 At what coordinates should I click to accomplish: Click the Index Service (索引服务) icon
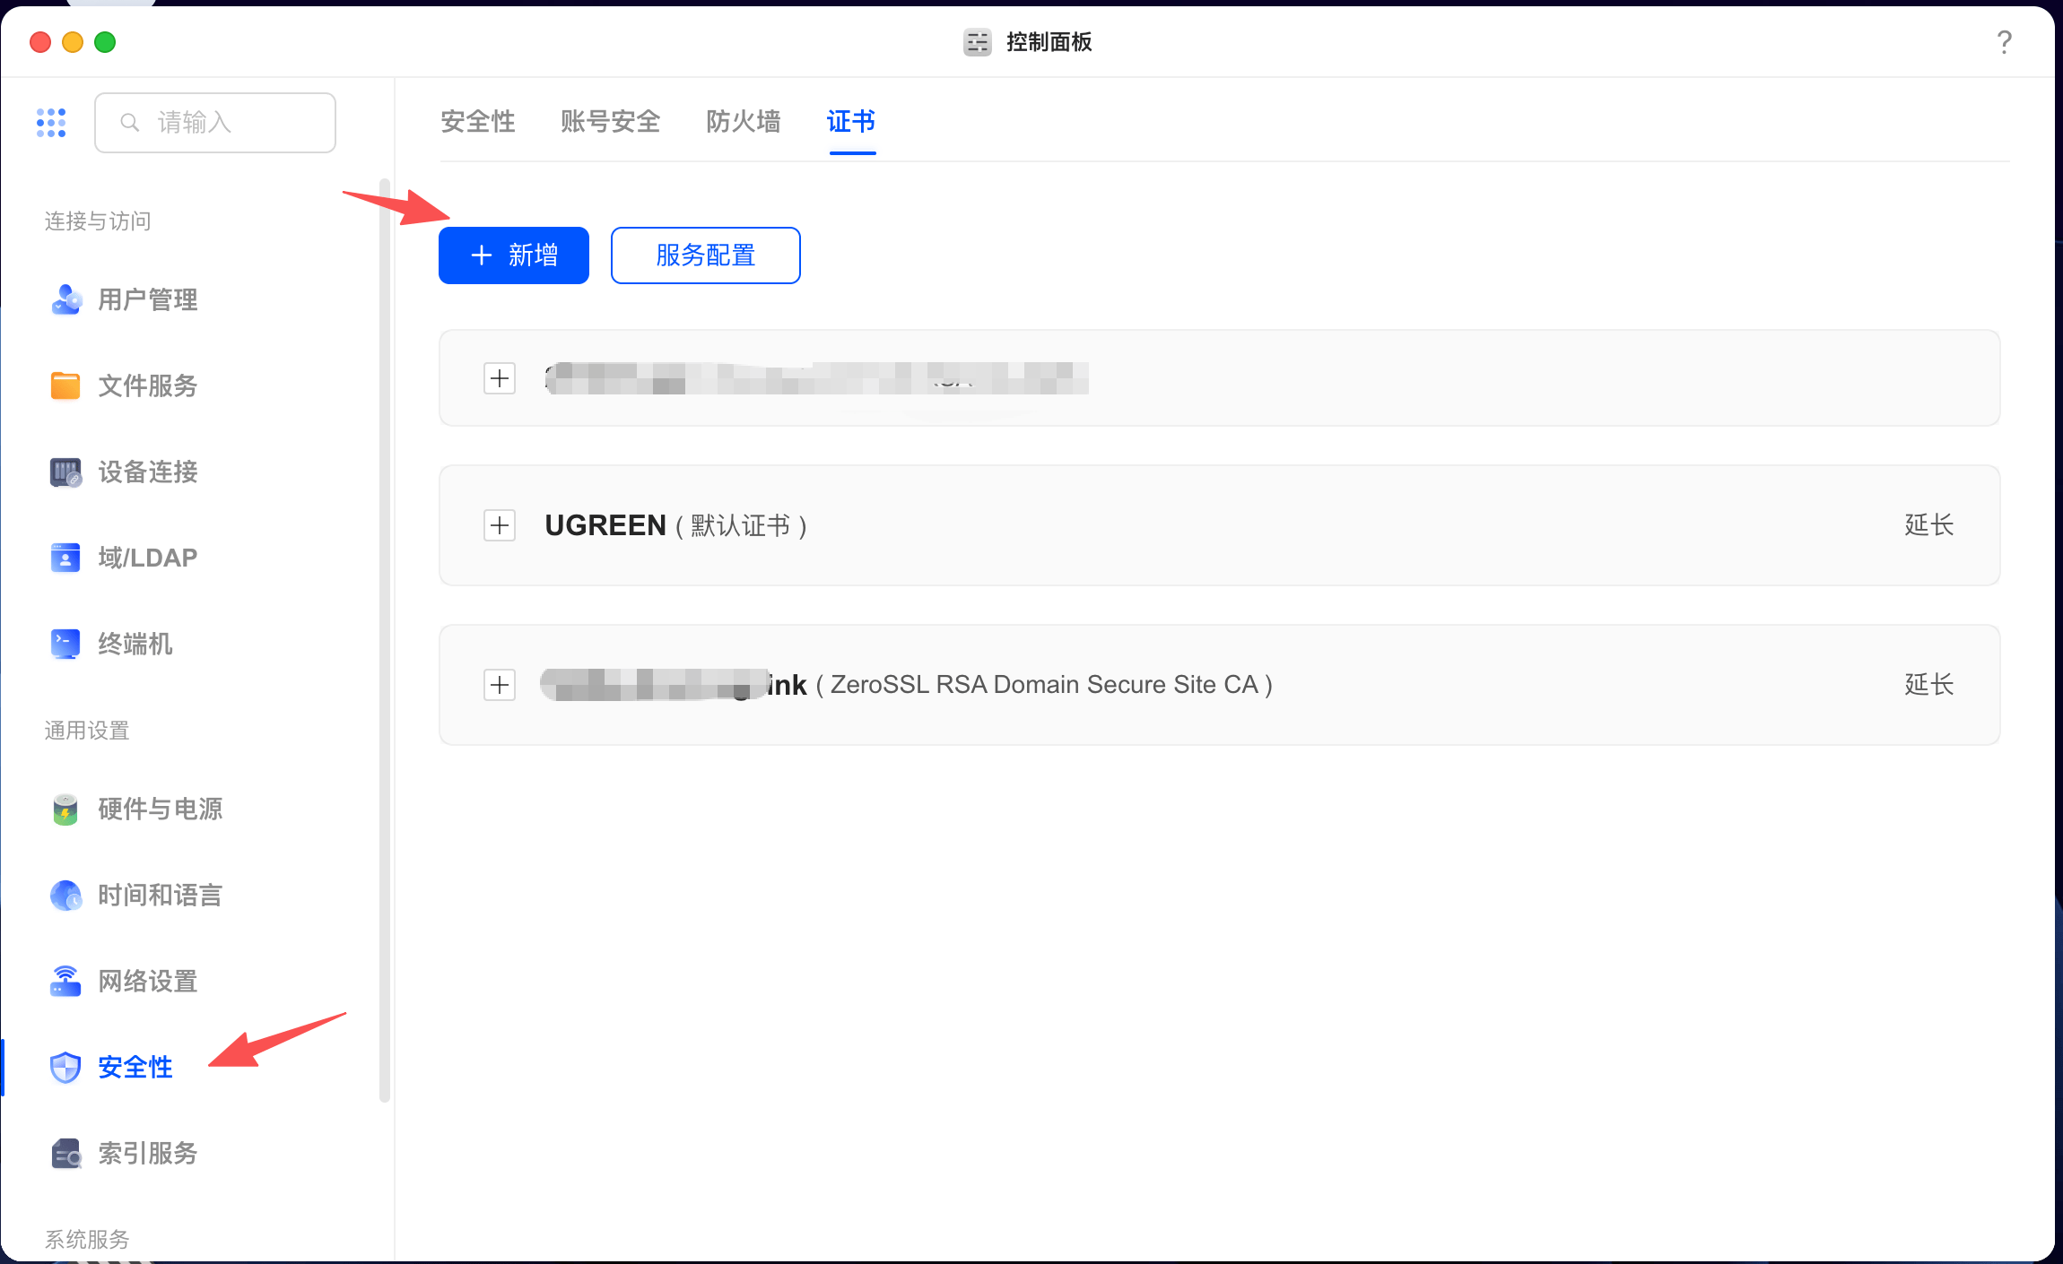65,1153
